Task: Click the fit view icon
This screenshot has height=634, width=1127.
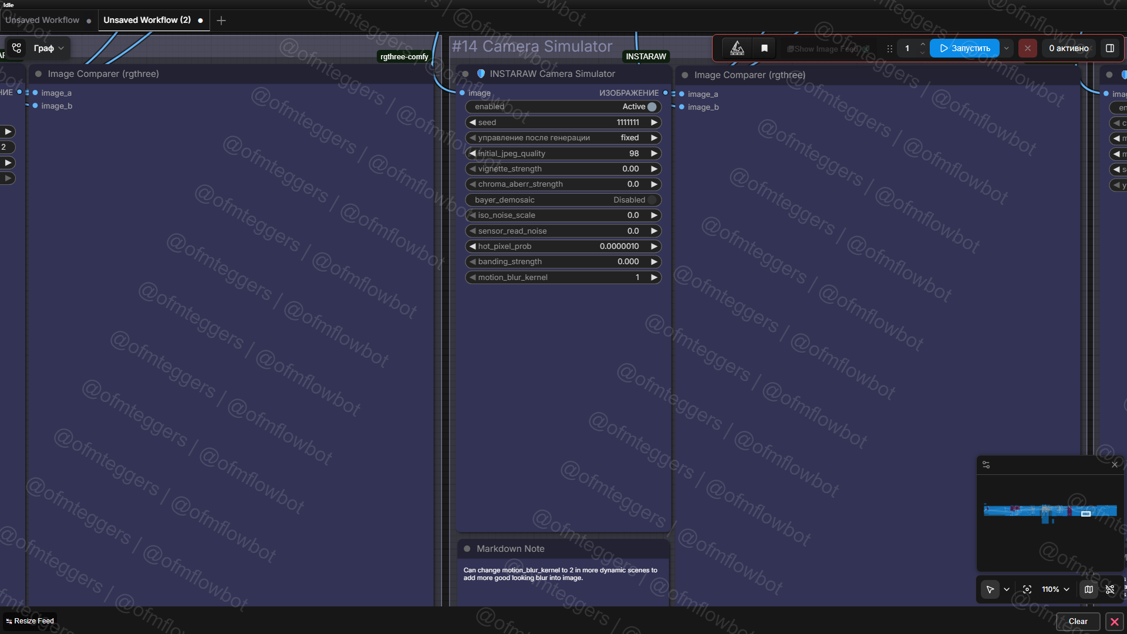Action: 1027,589
